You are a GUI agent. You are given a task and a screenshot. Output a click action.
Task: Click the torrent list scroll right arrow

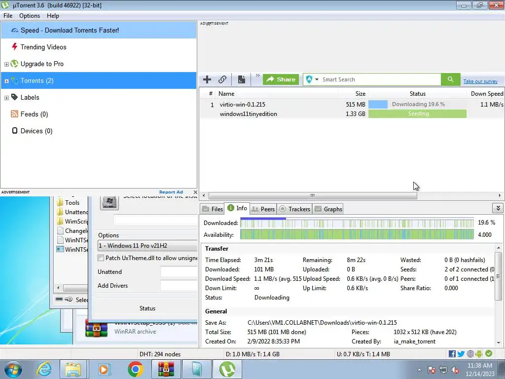tap(500, 195)
